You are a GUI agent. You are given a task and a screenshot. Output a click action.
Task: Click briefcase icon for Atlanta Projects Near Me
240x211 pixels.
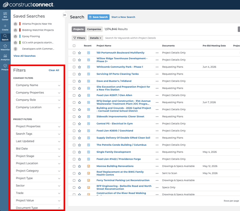click(x=15, y=24)
